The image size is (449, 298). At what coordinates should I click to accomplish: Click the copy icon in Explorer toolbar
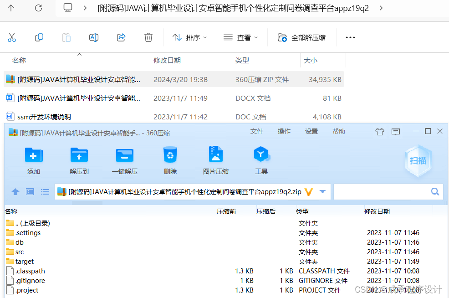pyautogui.click(x=39, y=37)
